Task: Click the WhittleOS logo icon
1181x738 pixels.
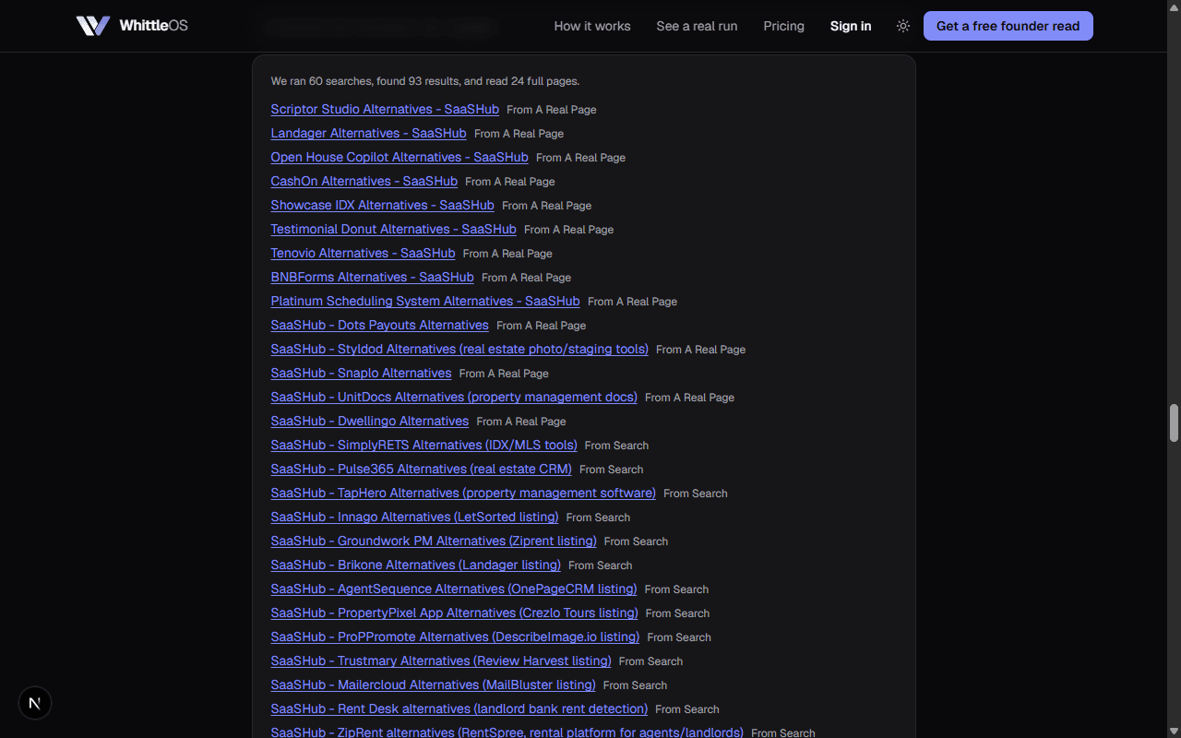Action: (93, 26)
